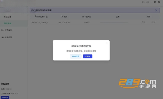The width and height of the screenshot is (163, 99).
Task: Click the ColorOS 版本: V15.0 text
Action: 9,94
